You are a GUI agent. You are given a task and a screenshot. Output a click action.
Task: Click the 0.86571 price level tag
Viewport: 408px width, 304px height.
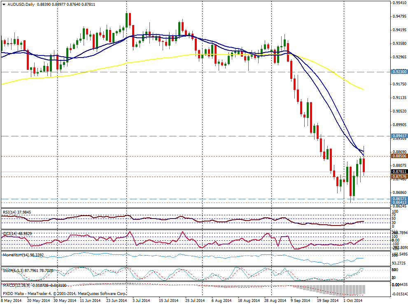(399, 198)
